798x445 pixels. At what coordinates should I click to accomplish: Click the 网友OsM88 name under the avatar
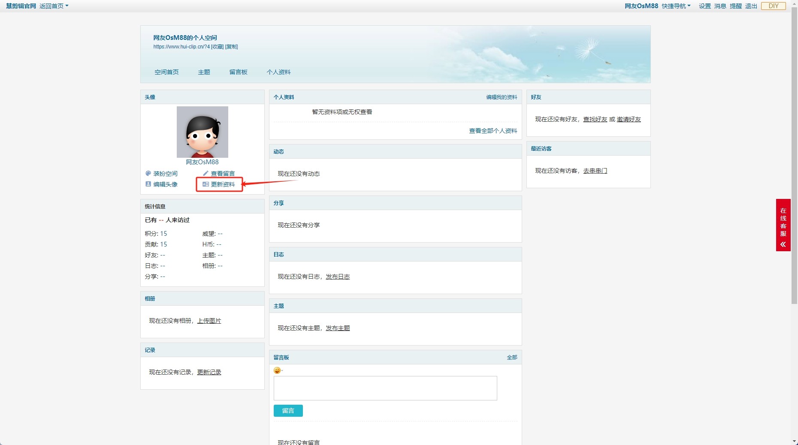click(202, 162)
